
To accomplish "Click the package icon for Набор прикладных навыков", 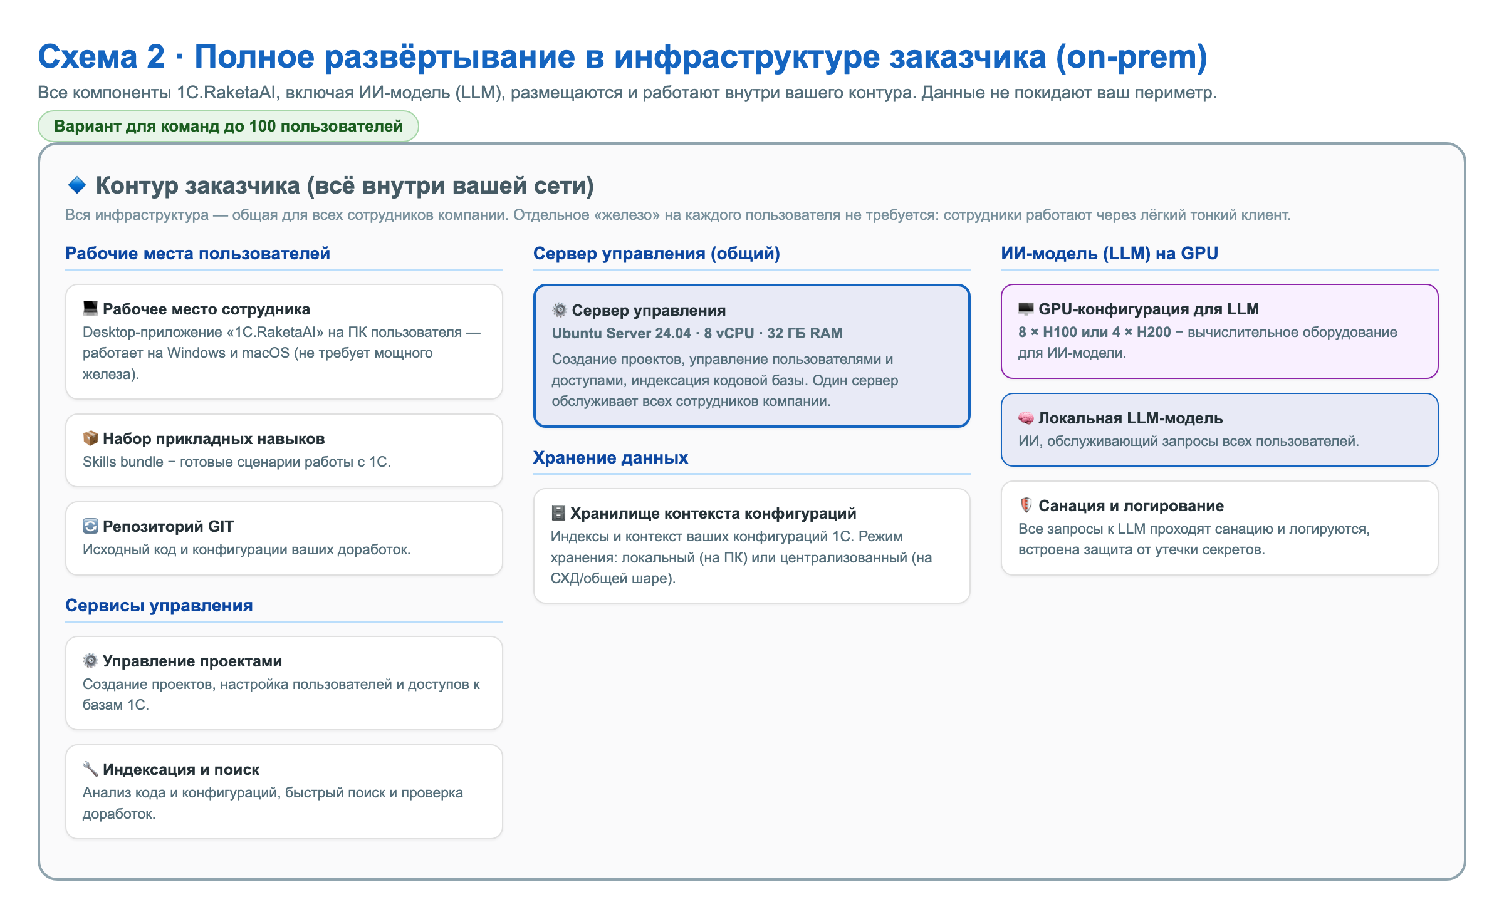I will point(90,438).
